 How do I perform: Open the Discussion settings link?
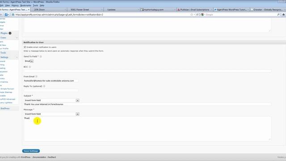[x=4, y=72]
